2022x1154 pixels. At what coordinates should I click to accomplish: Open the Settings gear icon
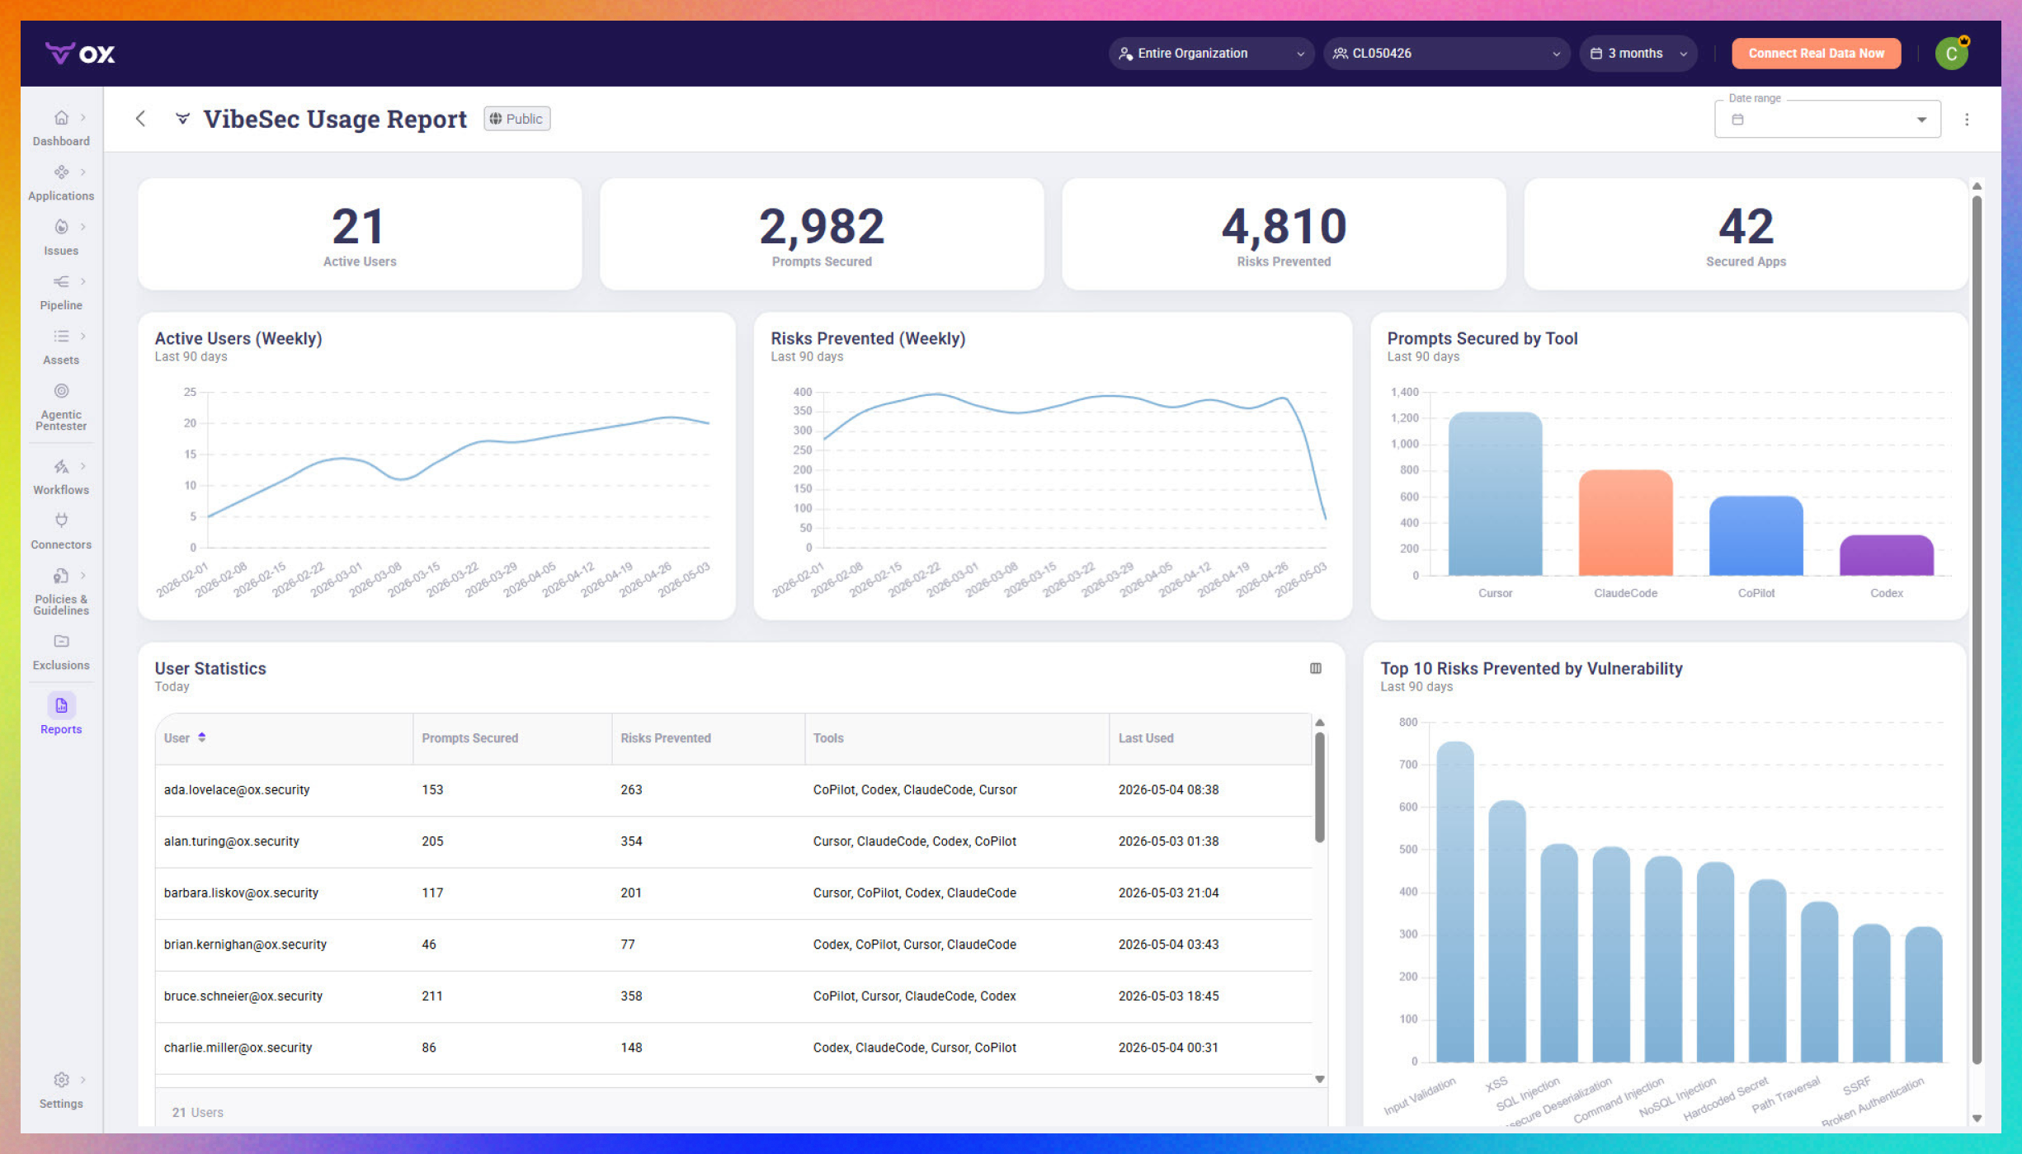pos(61,1080)
